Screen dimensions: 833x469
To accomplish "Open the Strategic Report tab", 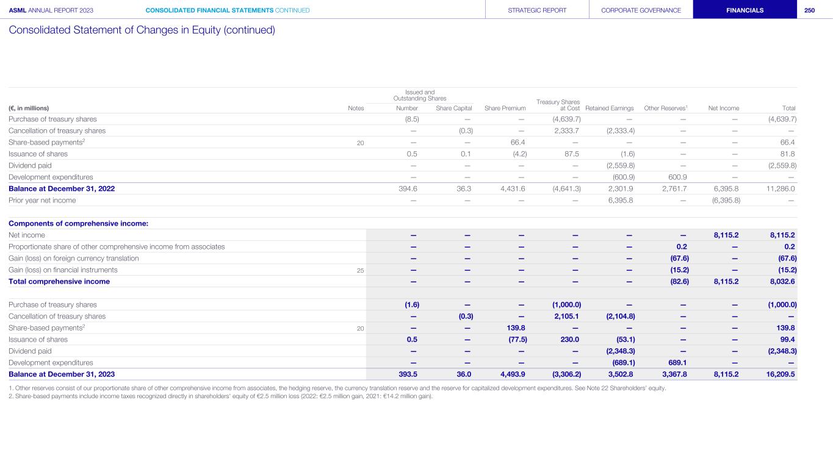I will (537, 10).
